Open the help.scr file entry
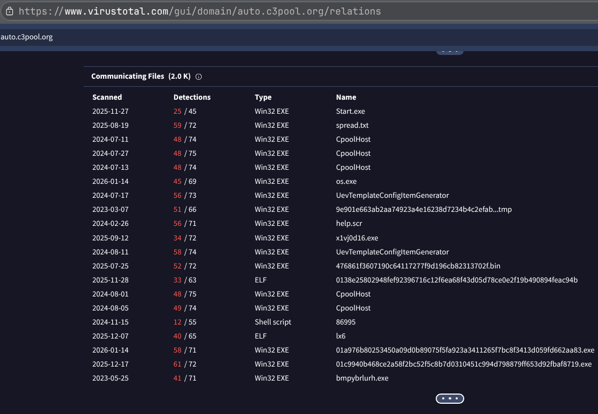This screenshot has height=414, width=598. pyautogui.click(x=349, y=223)
